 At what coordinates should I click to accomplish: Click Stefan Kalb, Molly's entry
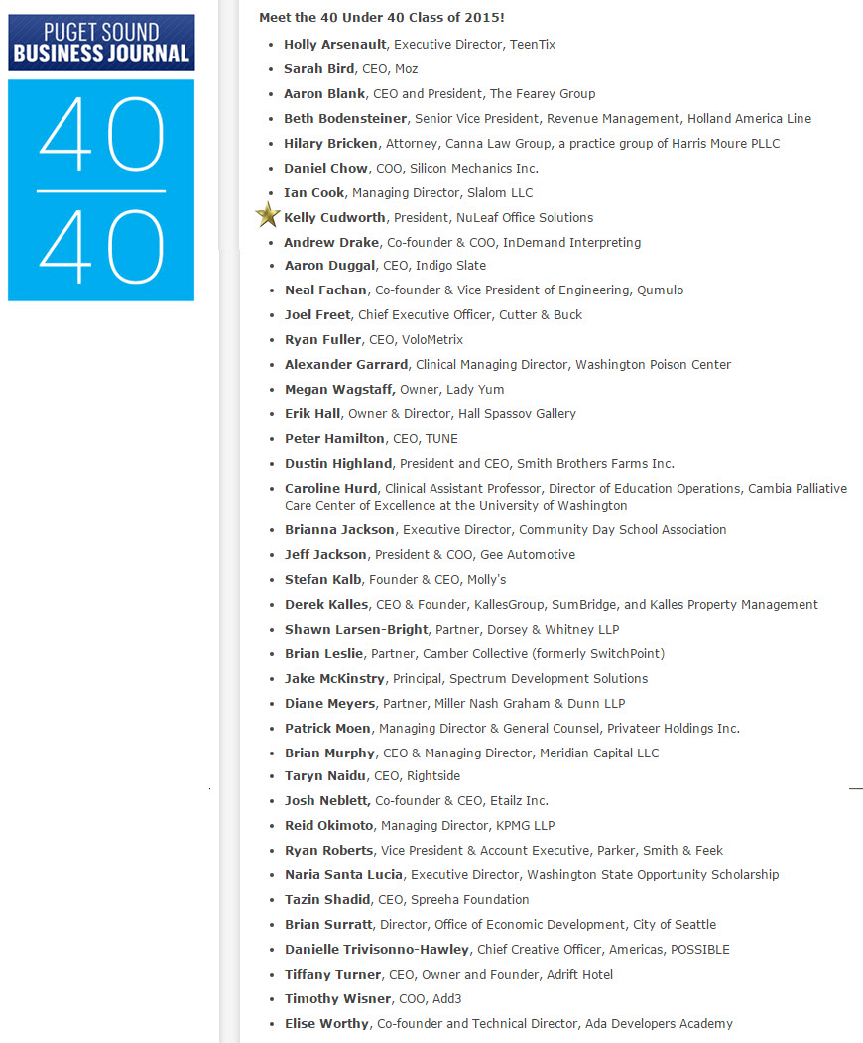click(395, 580)
